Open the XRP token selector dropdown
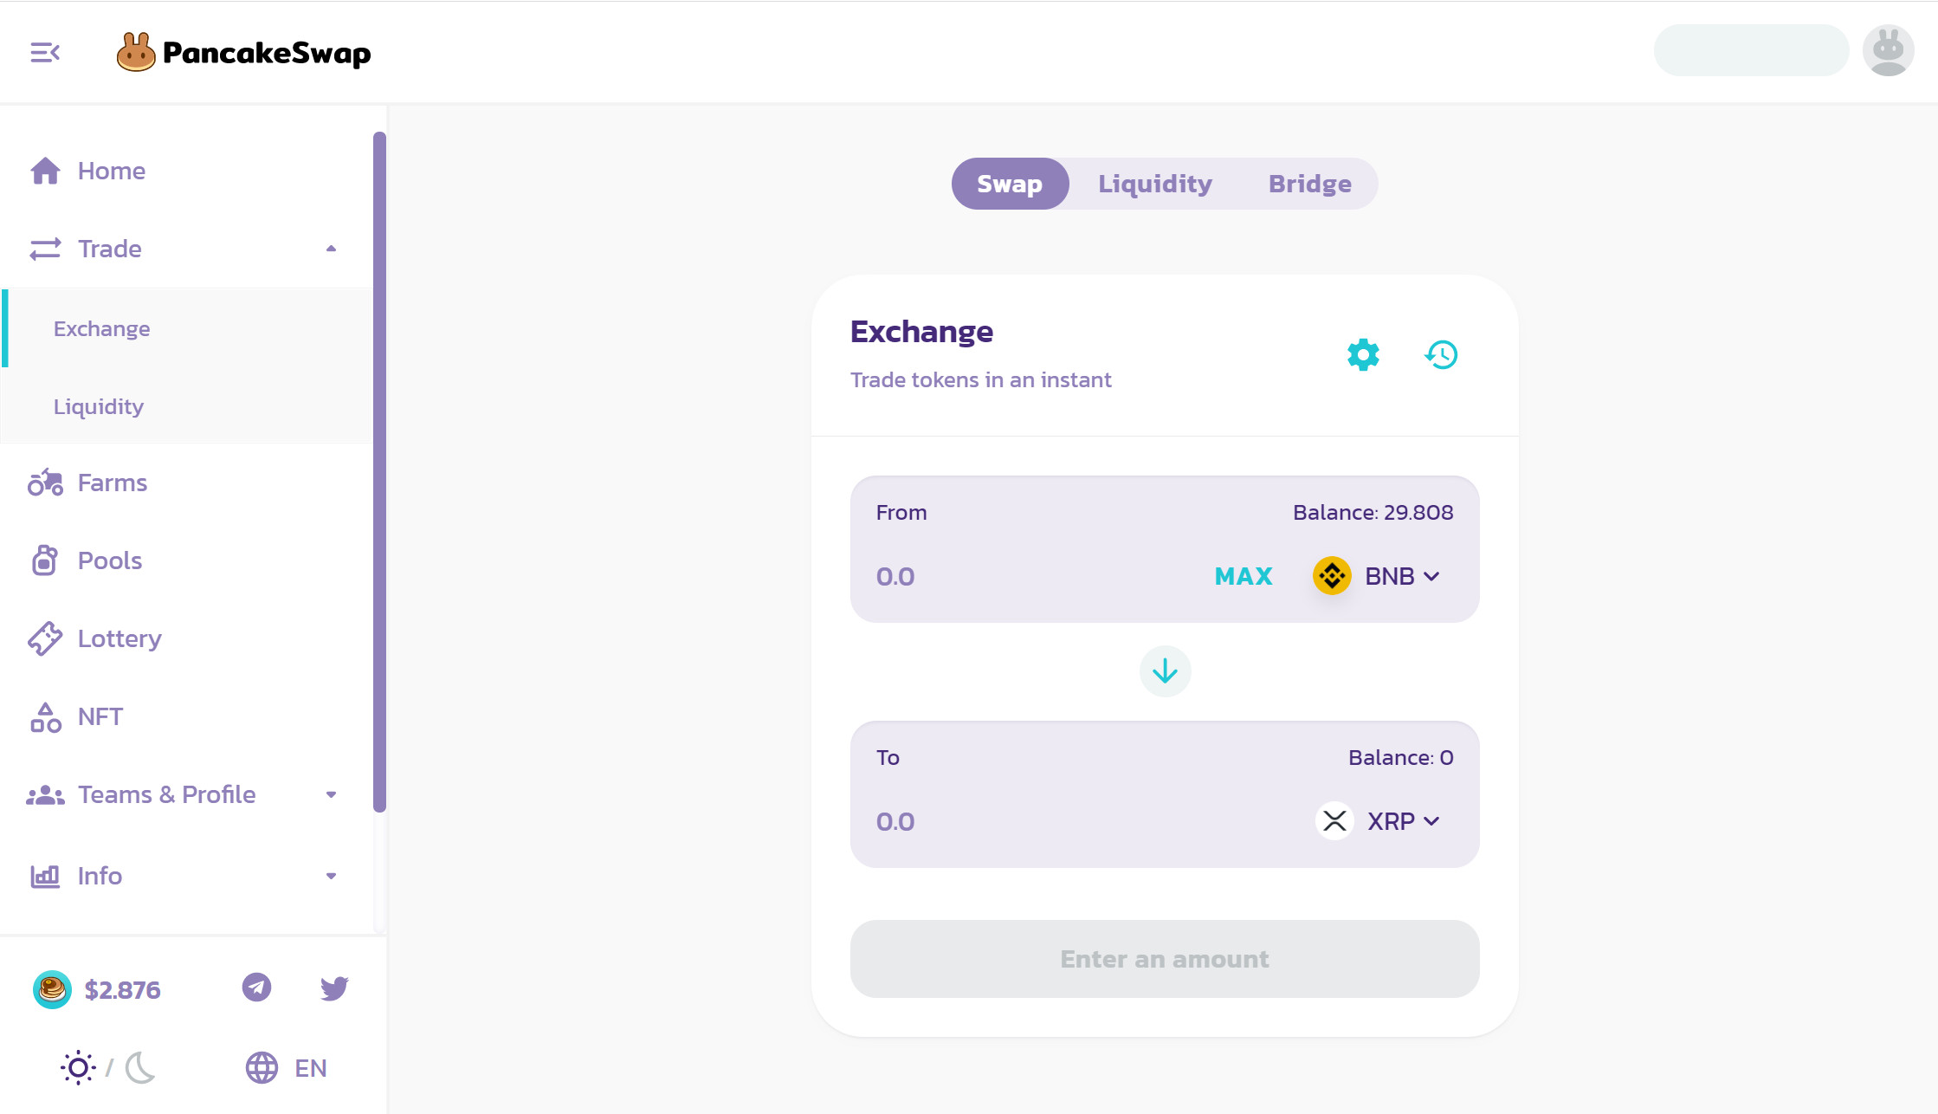 (x=1379, y=821)
